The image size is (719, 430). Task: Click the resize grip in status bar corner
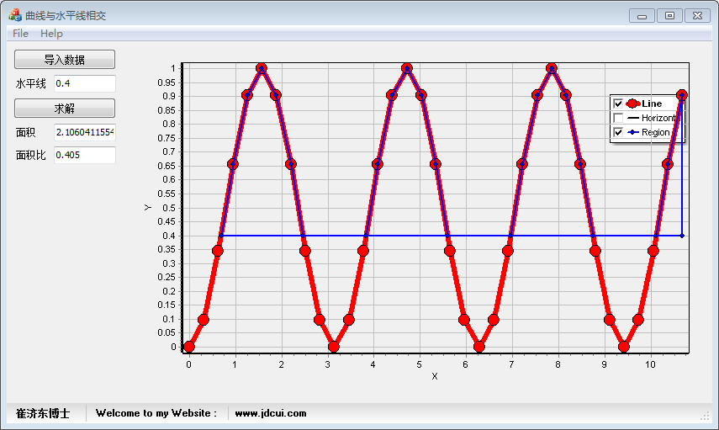click(705, 416)
